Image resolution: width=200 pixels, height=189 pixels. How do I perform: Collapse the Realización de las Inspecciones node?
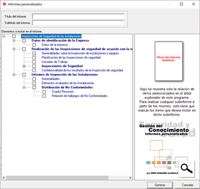14,49
